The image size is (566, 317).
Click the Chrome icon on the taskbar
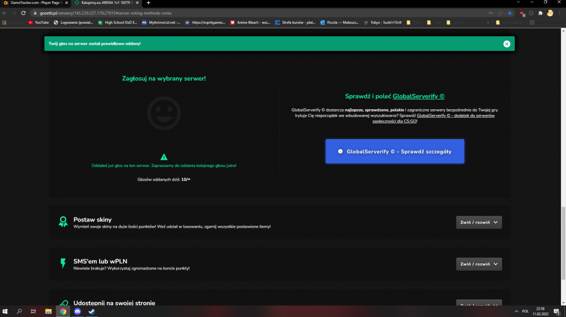[x=63, y=311]
